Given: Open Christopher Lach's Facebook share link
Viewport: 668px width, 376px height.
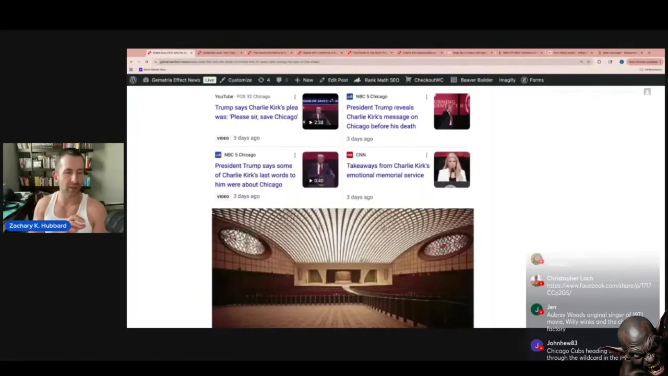Looking at the screenshot, I should 599,289.
